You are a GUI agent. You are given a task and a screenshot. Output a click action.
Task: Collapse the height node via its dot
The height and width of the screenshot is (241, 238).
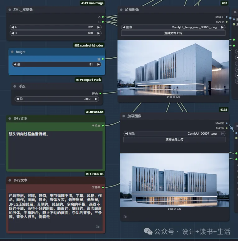tap(12, 52)
